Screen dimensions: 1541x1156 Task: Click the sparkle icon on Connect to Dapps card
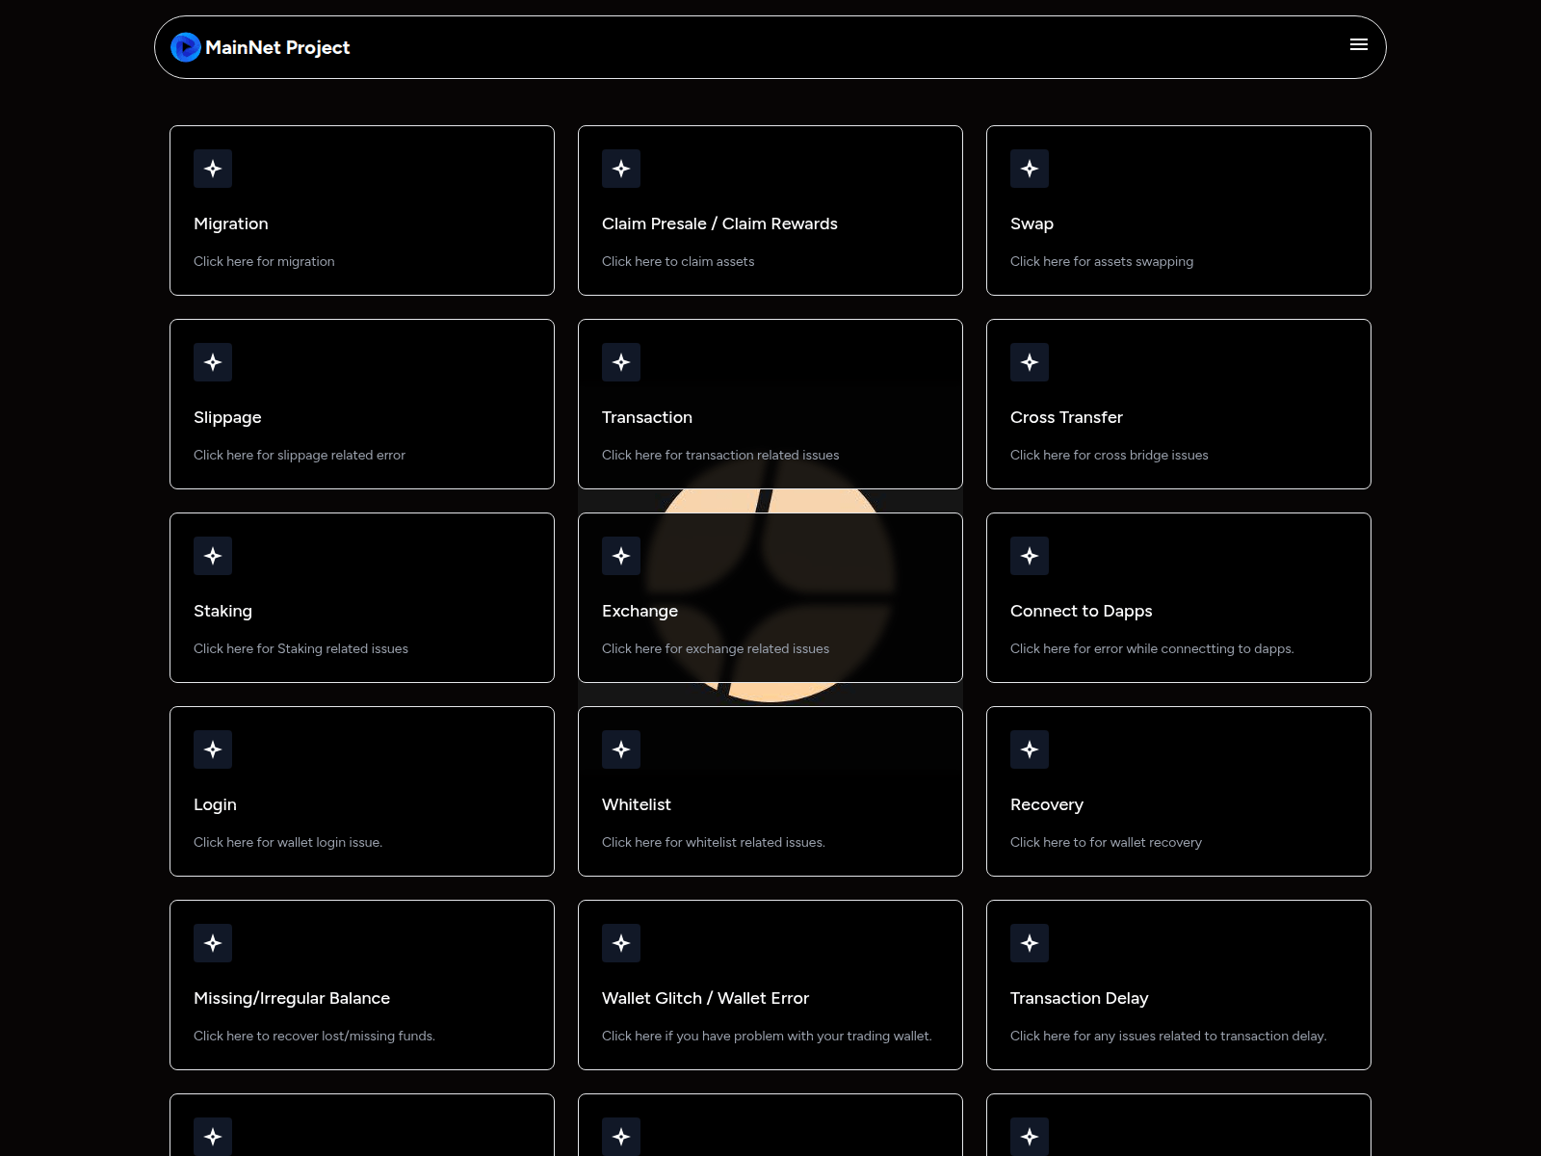[x=1030, y=556]
